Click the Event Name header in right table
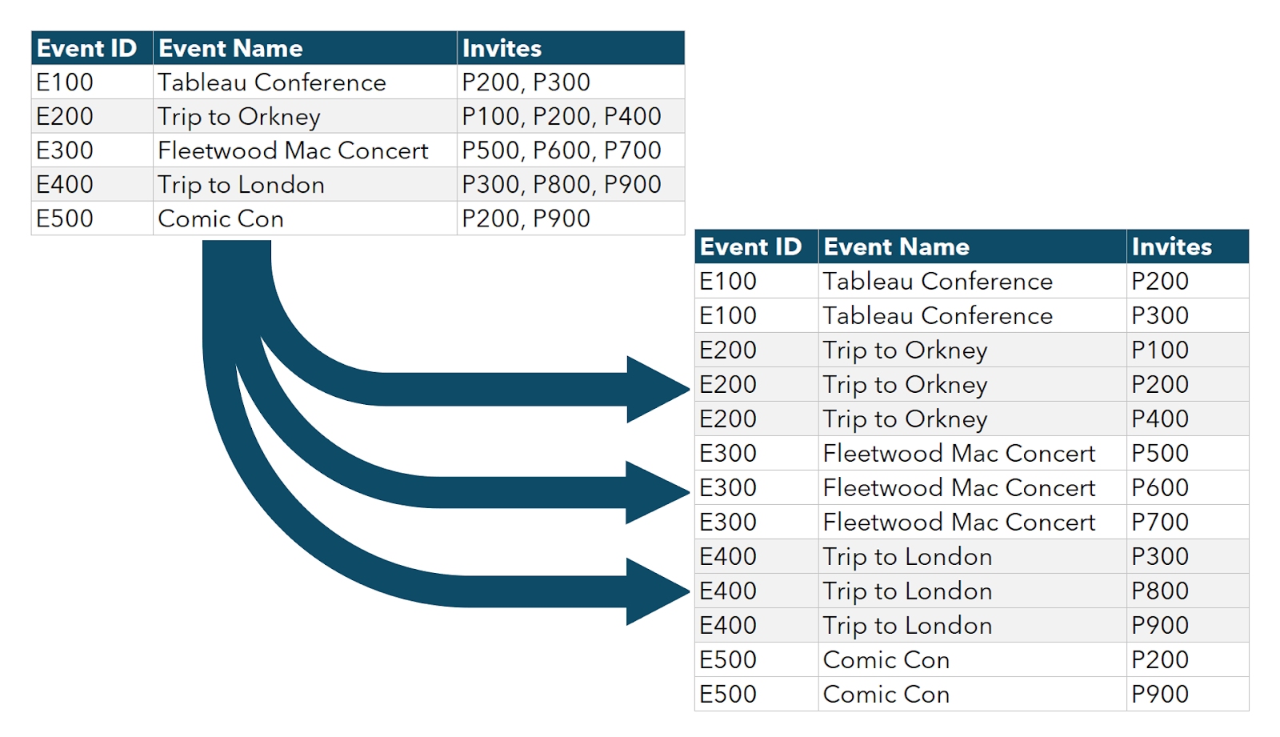The image size is (1280, 737). [972, 246]
